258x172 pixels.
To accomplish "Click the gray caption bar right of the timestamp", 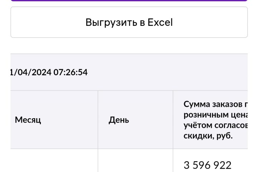I will (x=168, y=72).
